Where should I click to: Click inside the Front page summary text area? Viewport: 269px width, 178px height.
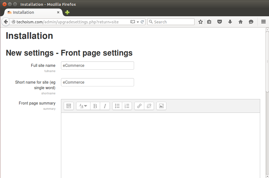point(160,143)
